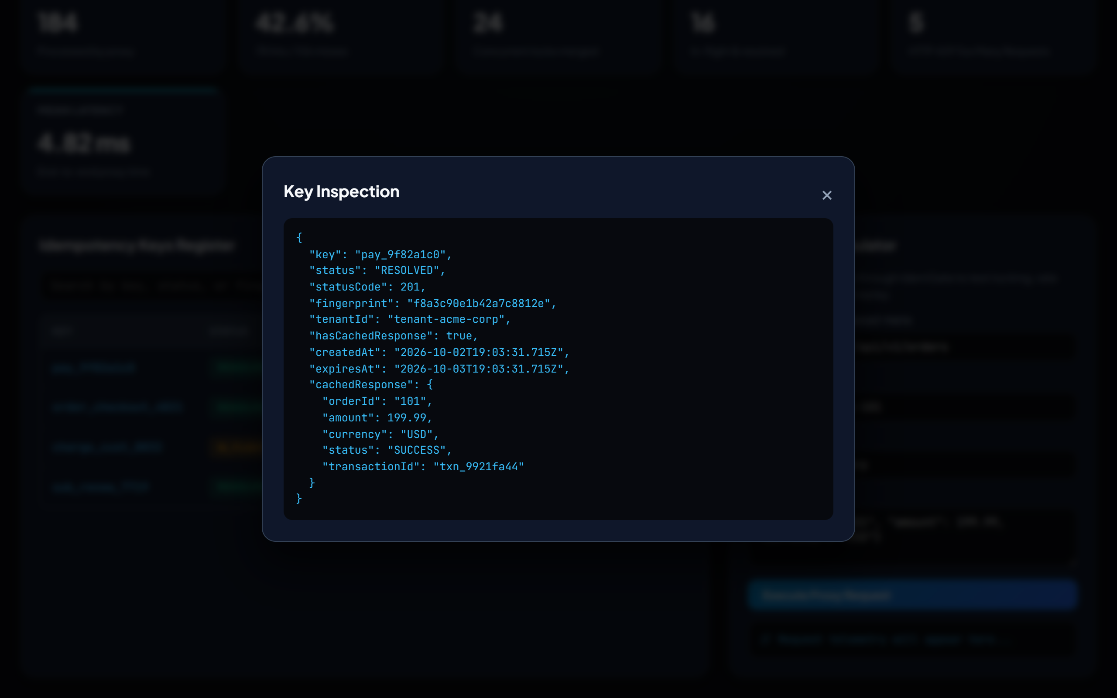This screenshot has width=1117, height=698.
Task: Click the "cachedResponse": { line
Action: point(371,385)
